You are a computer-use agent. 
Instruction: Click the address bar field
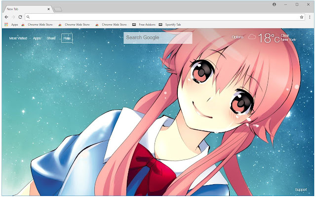pyautogui.click(x=164, y=17)
